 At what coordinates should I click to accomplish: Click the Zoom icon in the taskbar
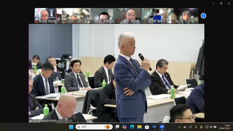162,127
